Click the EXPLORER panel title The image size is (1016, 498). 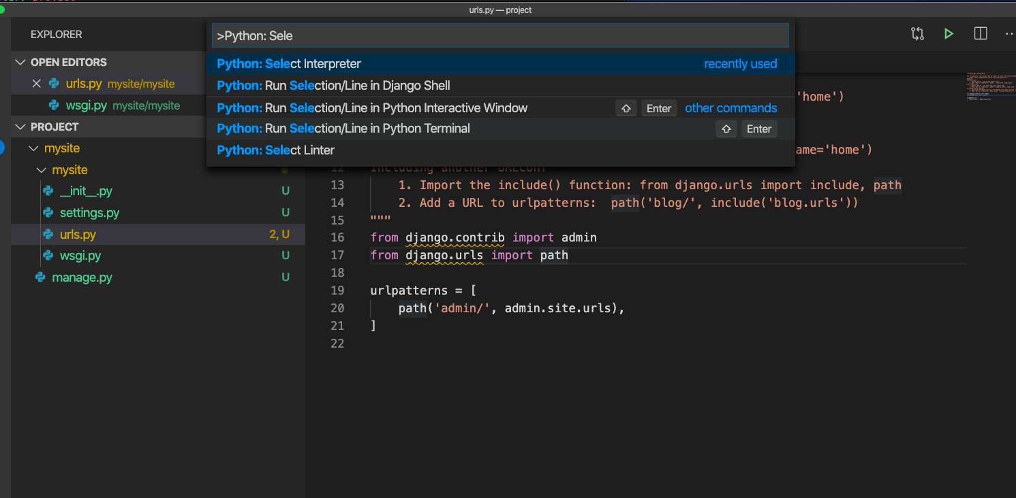coord(57,34)
